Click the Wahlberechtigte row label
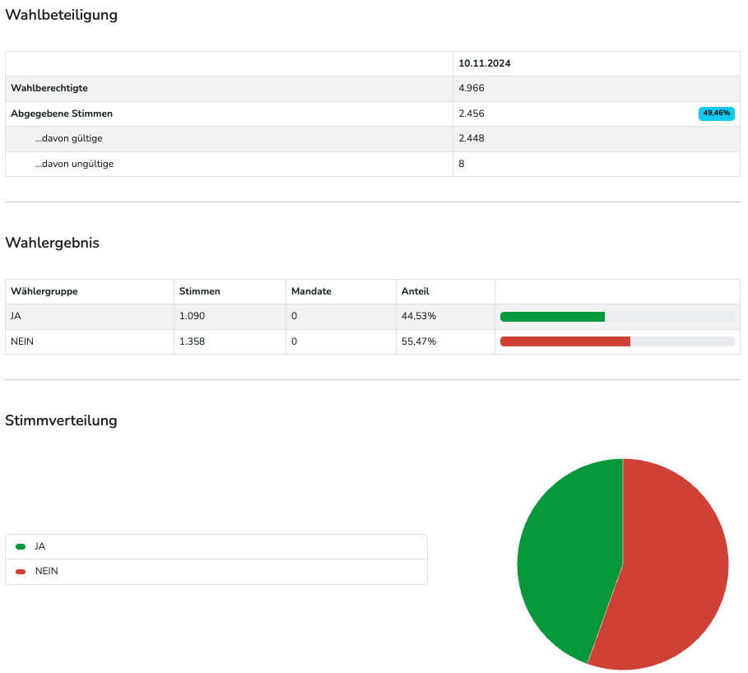This screenshot has width=748, height=673. tap(49, 88)
